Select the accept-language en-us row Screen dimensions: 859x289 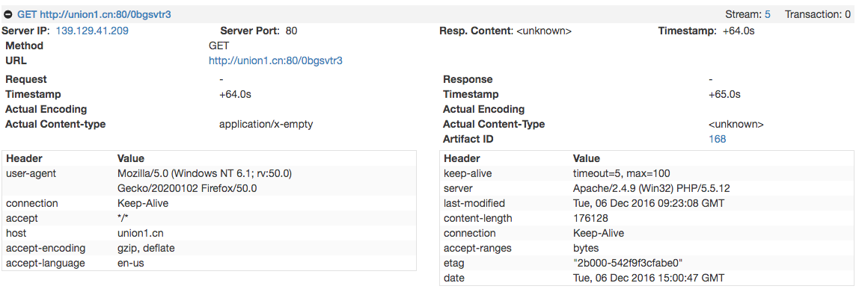209,263
